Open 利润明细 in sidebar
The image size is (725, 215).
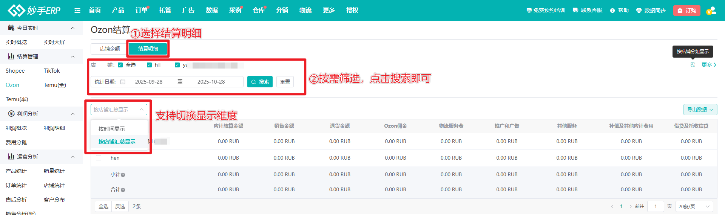tap(54, 128)
